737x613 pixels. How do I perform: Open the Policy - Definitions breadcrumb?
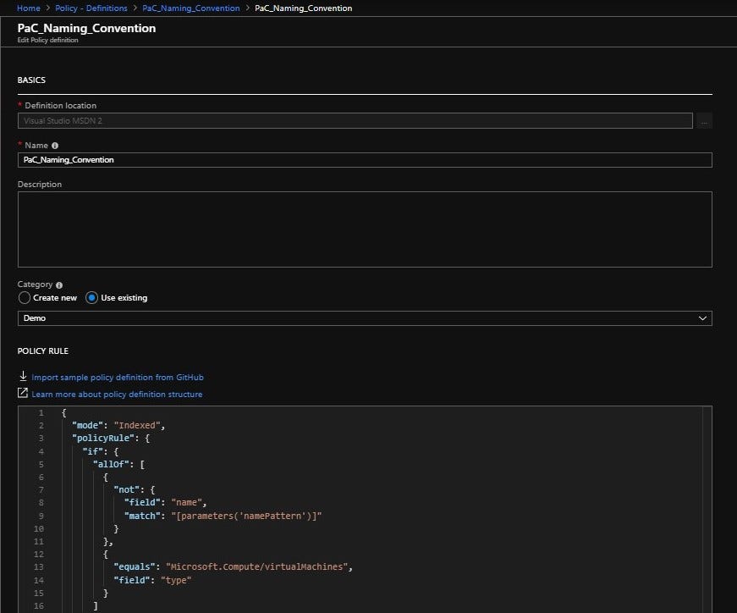[x=93, y=8]
